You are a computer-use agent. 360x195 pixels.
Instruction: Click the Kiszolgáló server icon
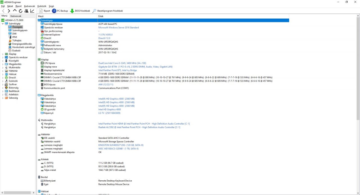click(x=6, y=61)
